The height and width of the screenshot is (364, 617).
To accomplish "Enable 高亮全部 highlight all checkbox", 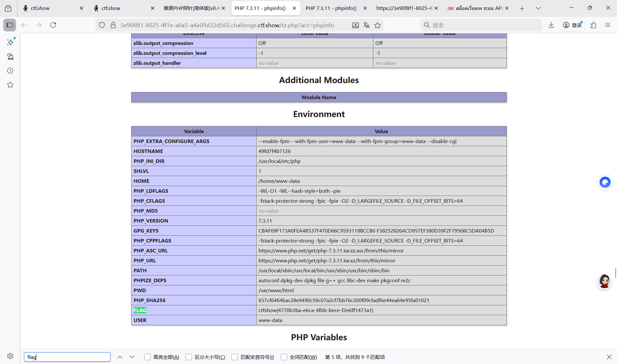I will tap(148, 357).
